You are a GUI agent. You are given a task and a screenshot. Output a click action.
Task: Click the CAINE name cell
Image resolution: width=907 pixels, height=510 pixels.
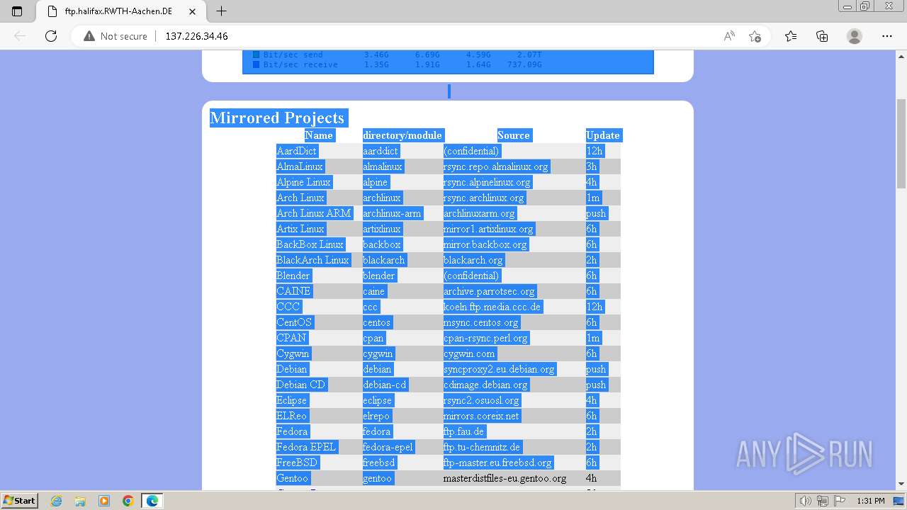294,291
